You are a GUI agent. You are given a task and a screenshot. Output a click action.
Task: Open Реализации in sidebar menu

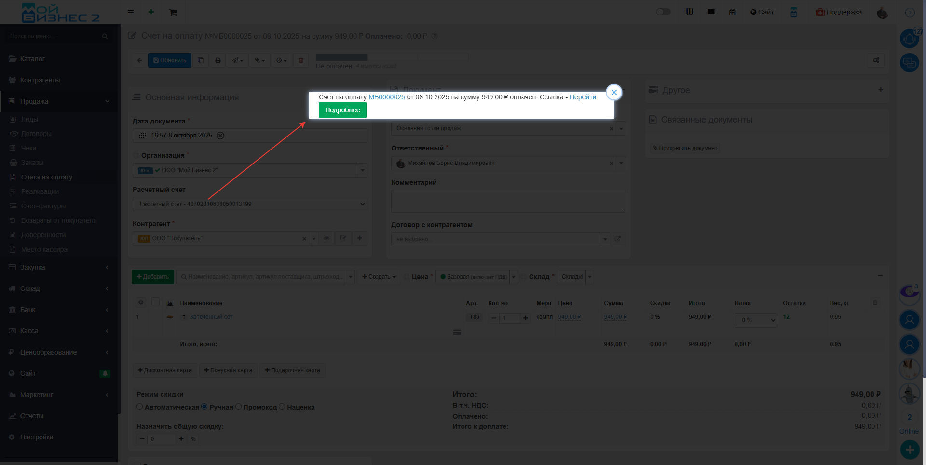[40, 191]
